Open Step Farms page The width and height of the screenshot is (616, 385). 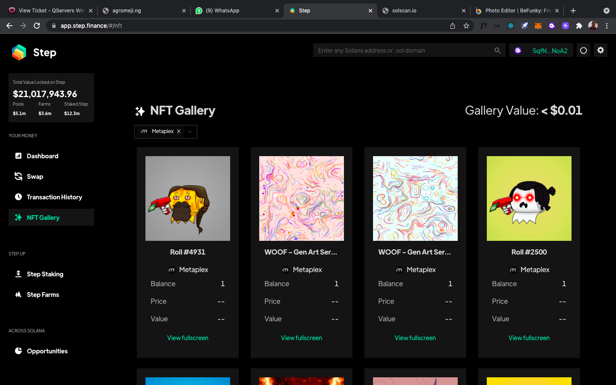[x=51, y=295]
